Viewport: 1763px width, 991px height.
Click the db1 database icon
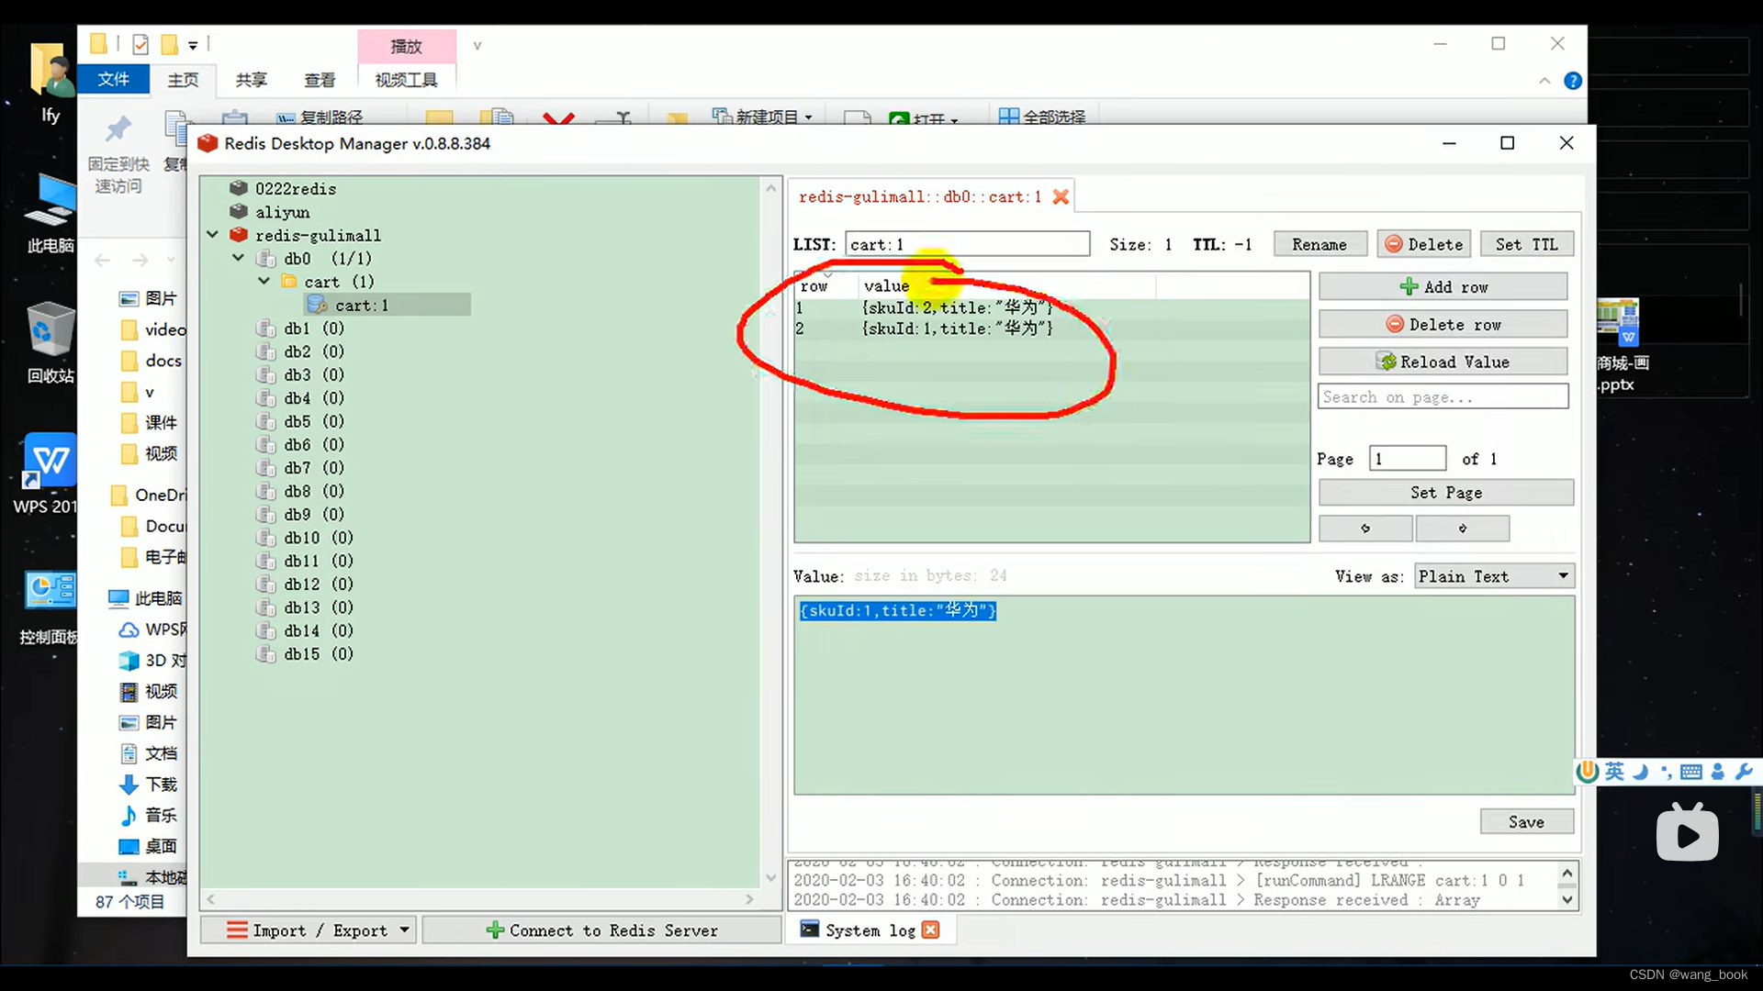[265, 328]
